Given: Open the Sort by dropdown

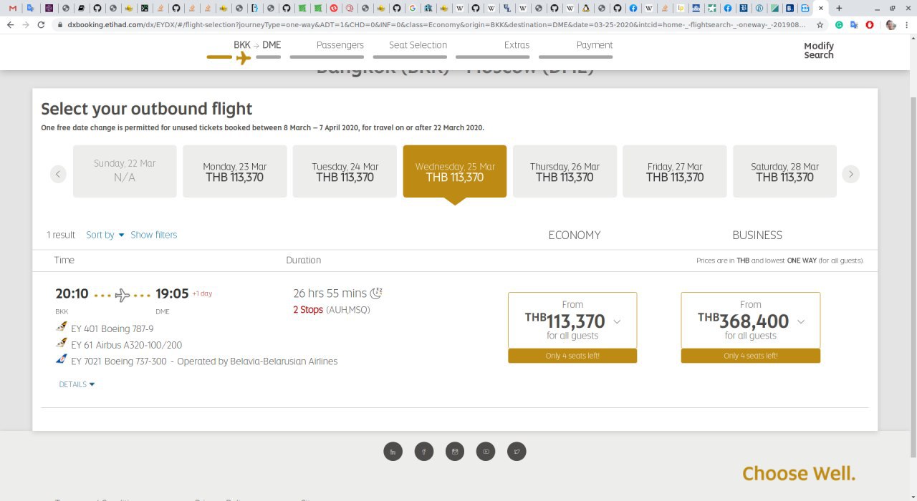Looking at the screenshot, I should 105,235.
